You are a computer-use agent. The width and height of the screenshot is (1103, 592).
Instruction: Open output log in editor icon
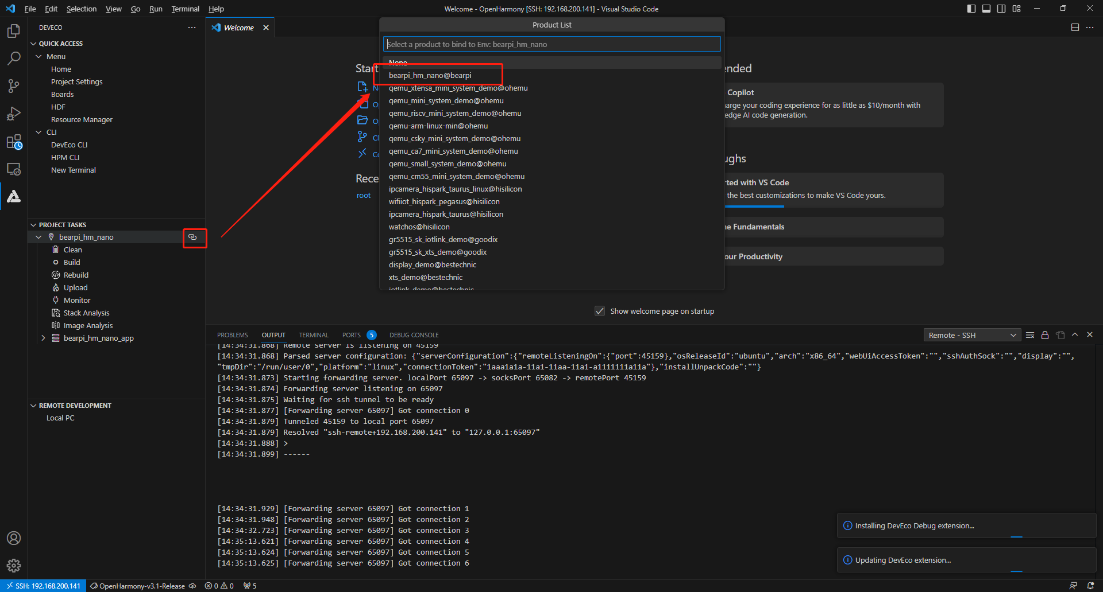coord(1060,335)
